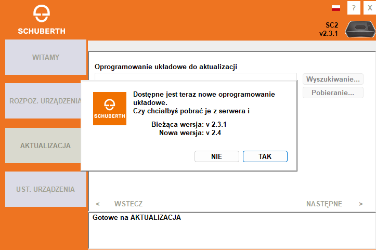This screenshot has height=250, width=376.
Task: Change language via the Polish flag icon
Action: point(336,8)
